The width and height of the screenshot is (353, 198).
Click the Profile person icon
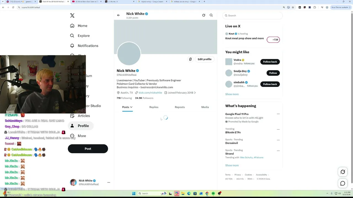point(72,126)
